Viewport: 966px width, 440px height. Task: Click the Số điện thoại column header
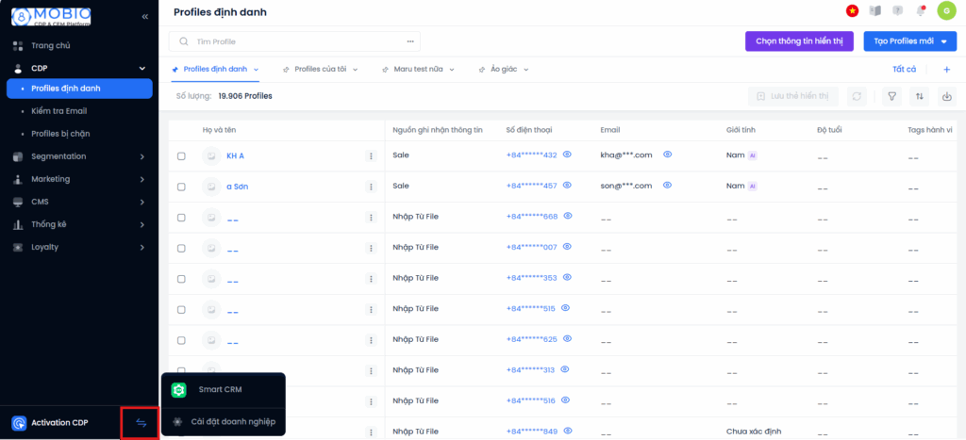click(529, 130)
